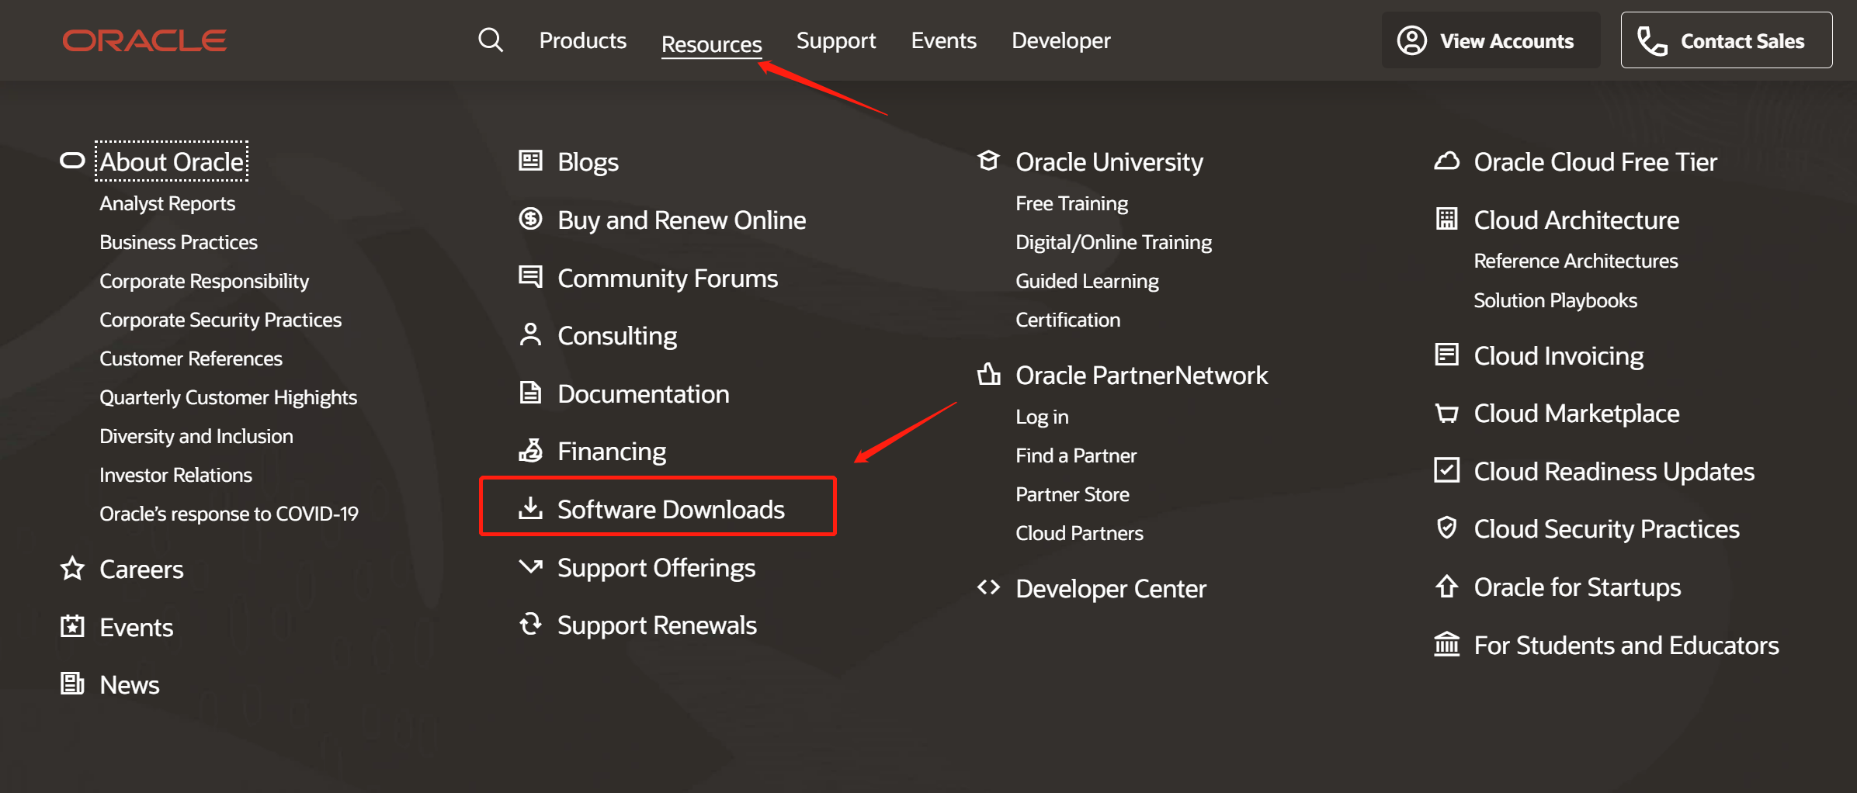Open Digital/Online Training link
The width and height of the screenshot is (1857, 793).
(x=1114, y=242)
